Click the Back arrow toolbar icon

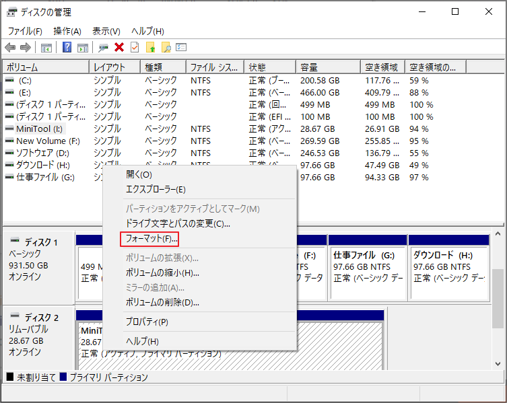[10, 48]
